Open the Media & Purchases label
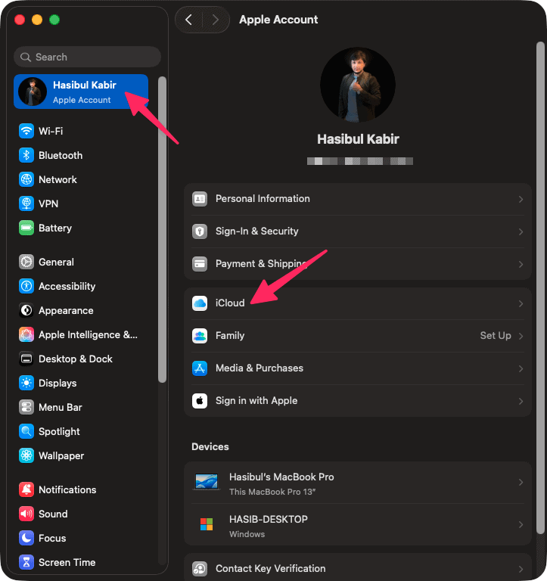This screenshot has width=547, height=581. 260,368
